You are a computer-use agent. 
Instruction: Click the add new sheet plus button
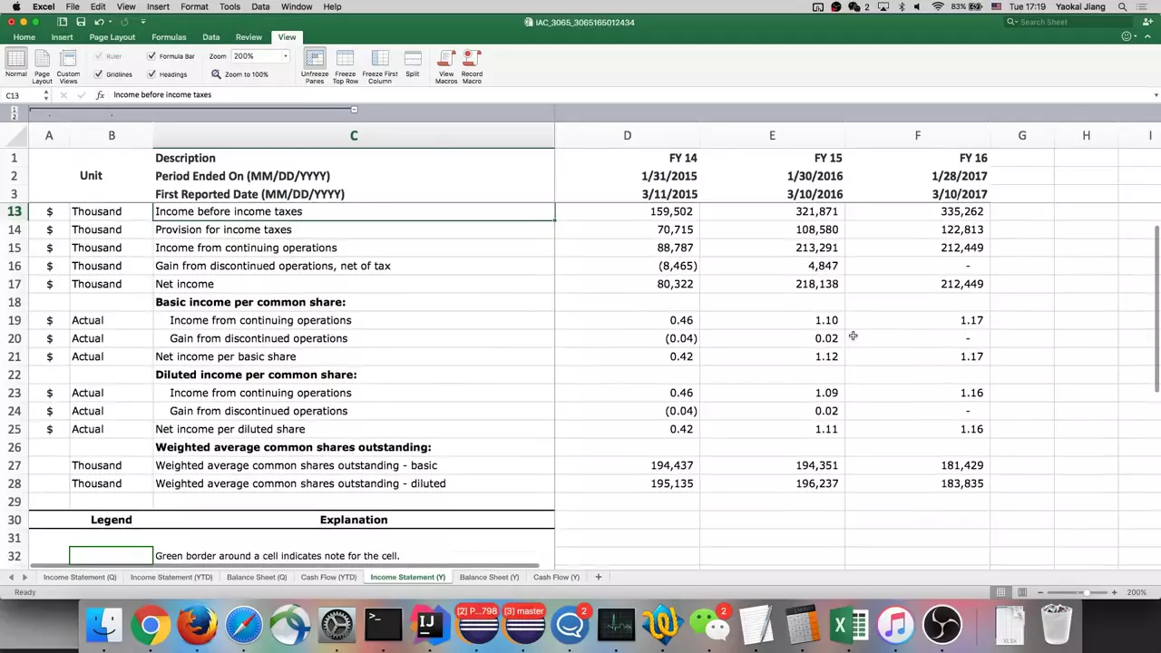[x=598, y=577]
